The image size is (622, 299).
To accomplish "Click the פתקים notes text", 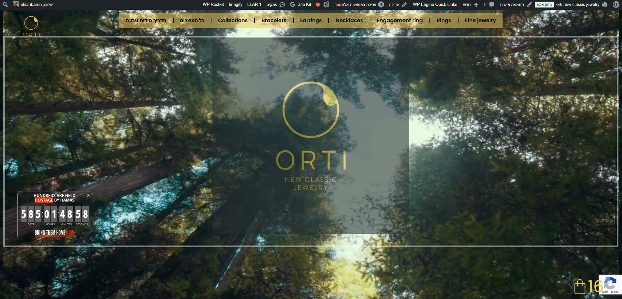I will (x=272, y=5).
